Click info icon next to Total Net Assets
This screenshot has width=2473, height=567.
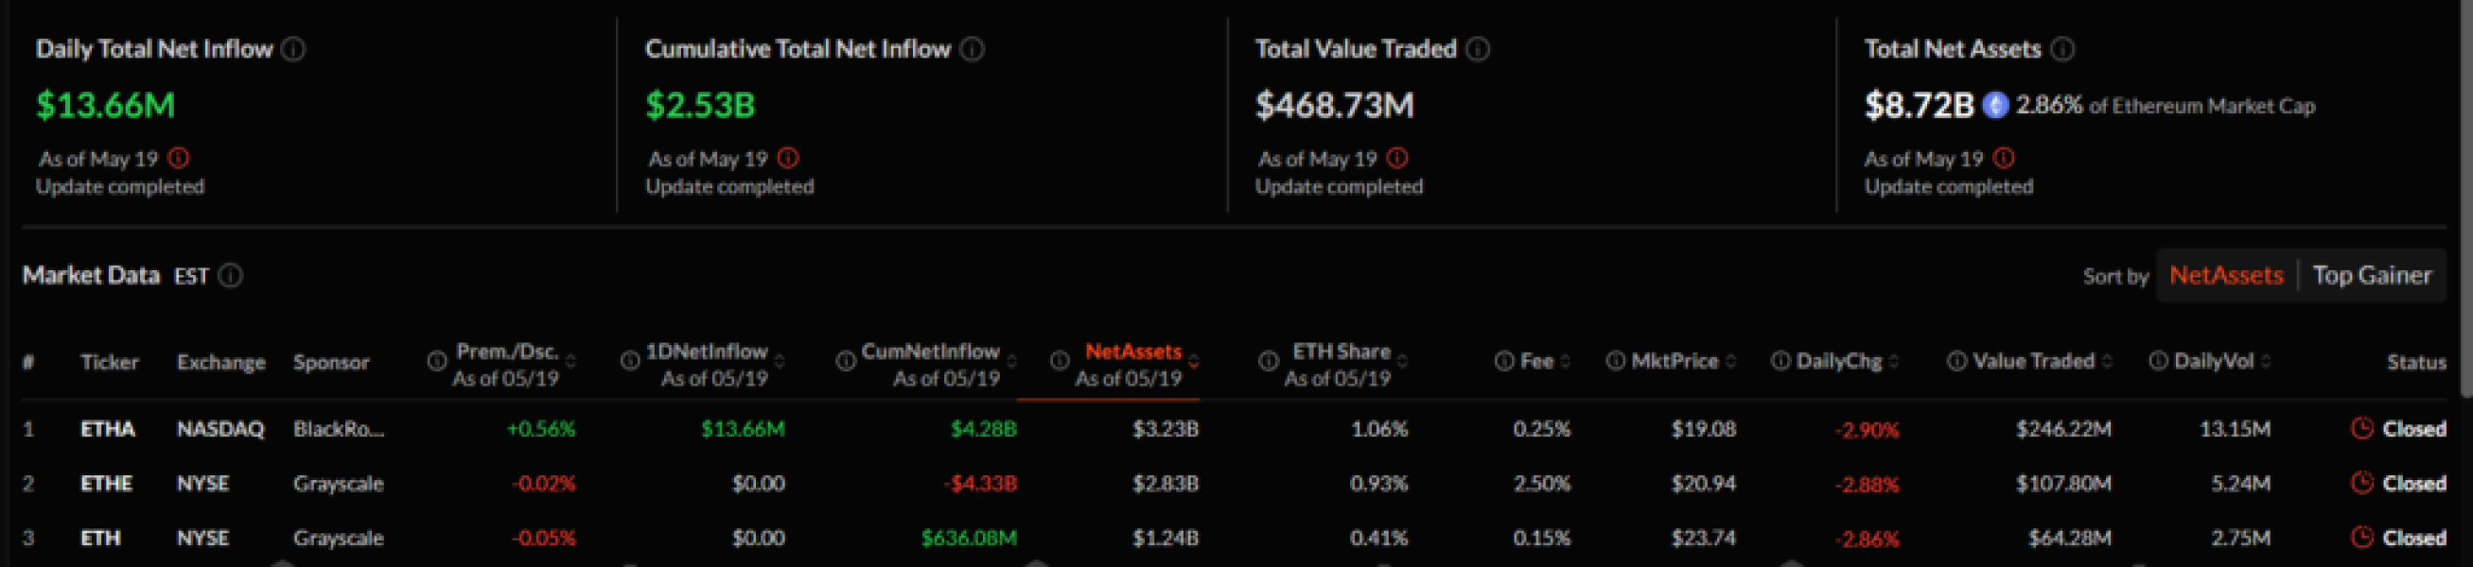[2063, 49]
